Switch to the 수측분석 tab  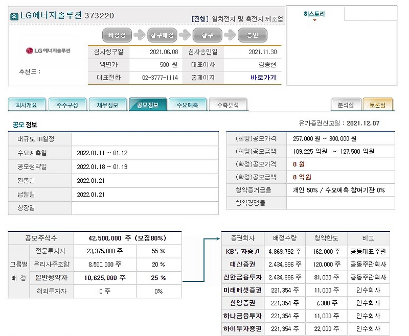click(x=228, y=105)
